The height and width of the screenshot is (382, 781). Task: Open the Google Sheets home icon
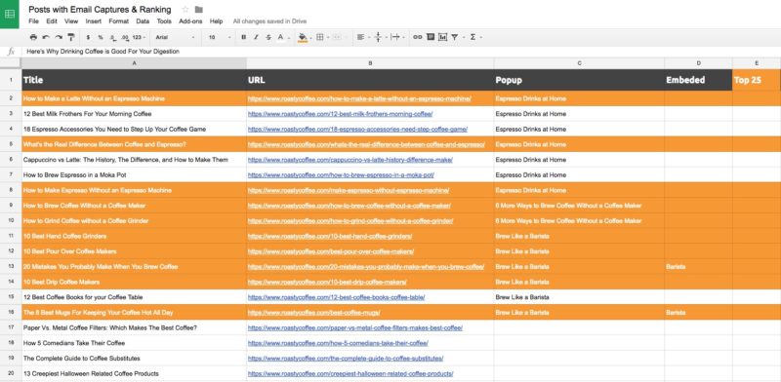(10, 14)
